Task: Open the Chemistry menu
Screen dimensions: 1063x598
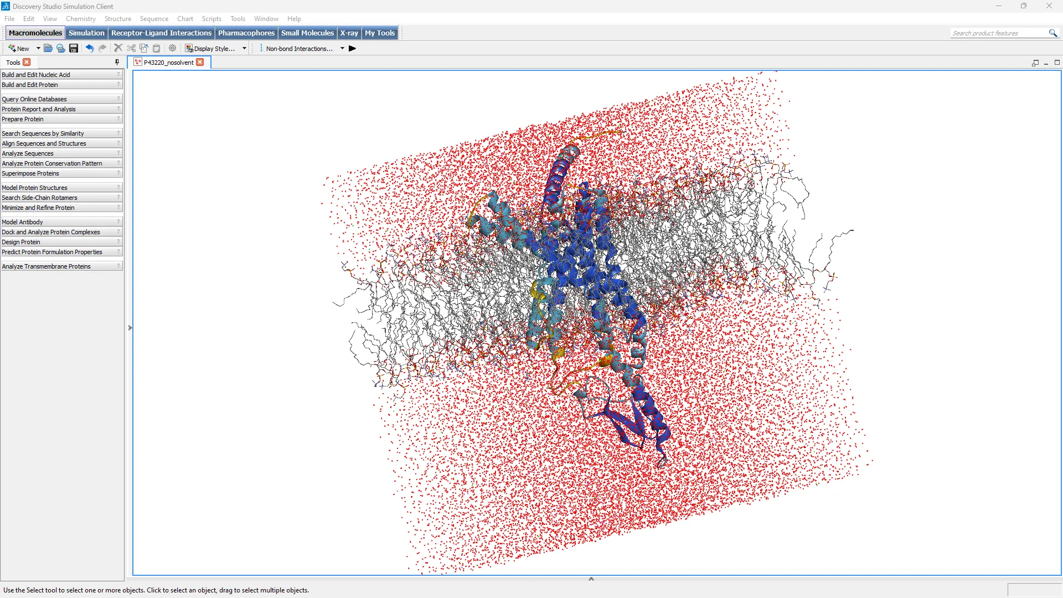Action: coord(80,18)
